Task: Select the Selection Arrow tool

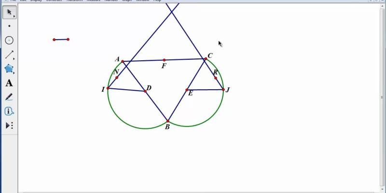Action: click(x=10, y=13)
